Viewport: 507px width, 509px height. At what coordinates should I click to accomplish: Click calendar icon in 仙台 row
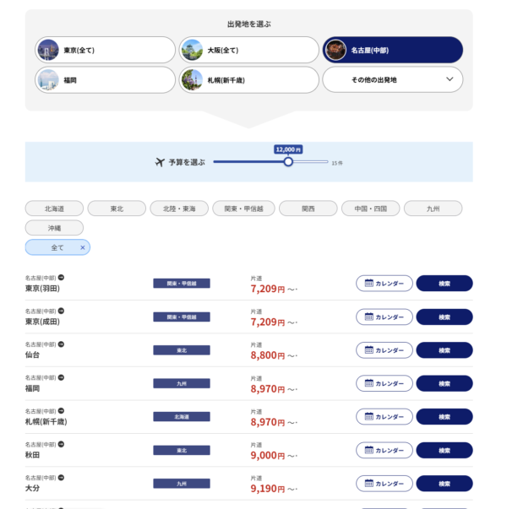coord(369,350)
